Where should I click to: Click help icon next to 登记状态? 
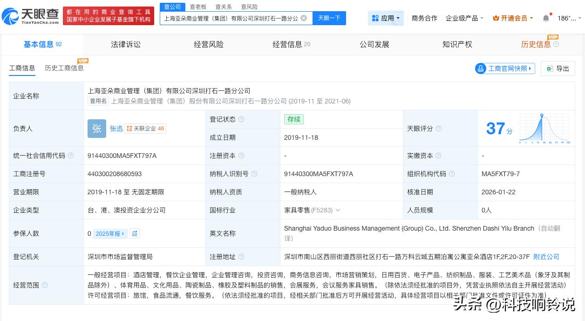click(241, 119)
